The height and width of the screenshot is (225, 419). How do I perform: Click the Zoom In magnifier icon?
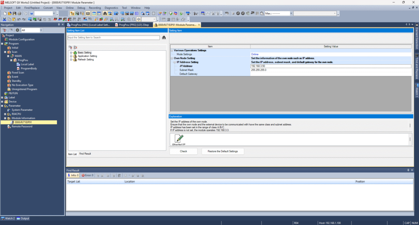(x=129, y=19)
